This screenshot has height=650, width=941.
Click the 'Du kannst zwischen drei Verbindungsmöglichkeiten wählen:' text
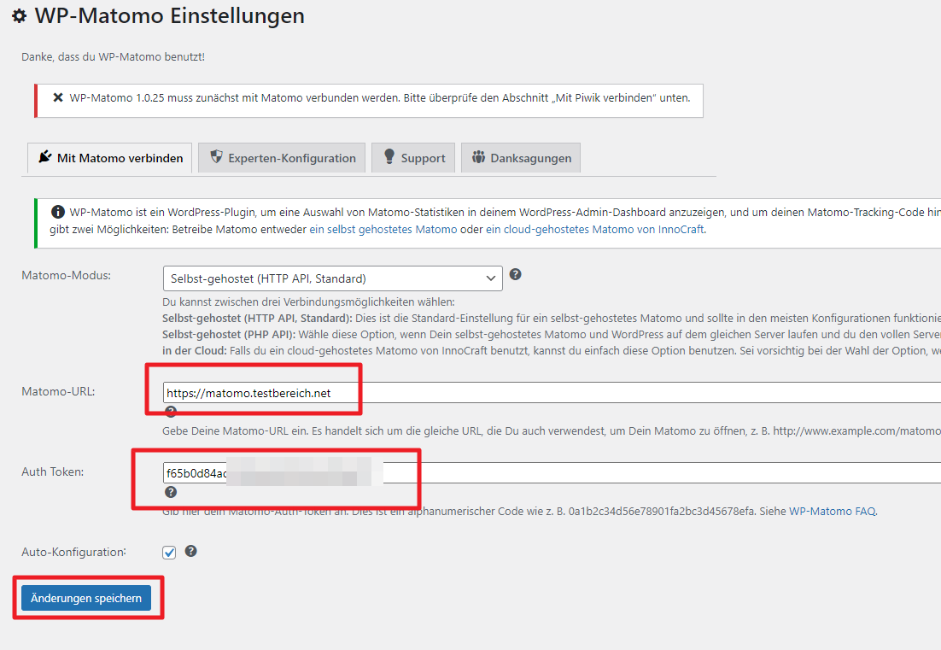[308, 302]
